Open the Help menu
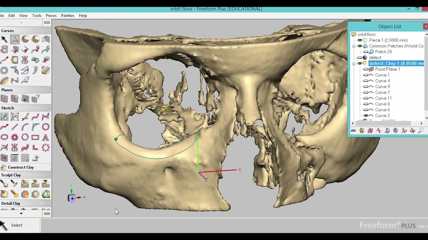Viewport: 428px width, 240px height. [83, 16]
